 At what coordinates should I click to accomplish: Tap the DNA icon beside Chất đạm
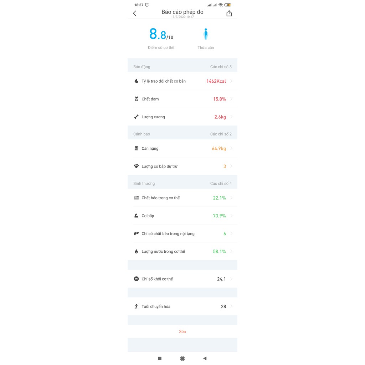point(137,99)
